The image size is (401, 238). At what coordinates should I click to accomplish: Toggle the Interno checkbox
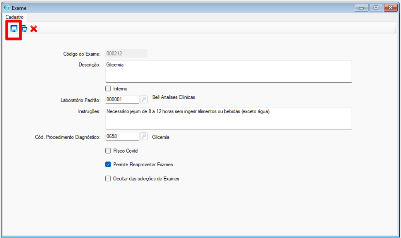tap(108, 89)
